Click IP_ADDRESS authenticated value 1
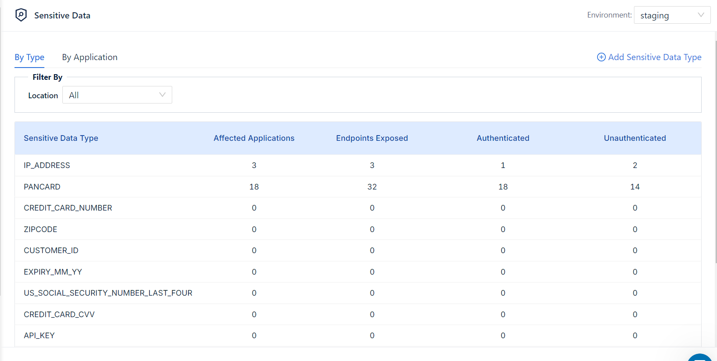 [x=503, y=165]
